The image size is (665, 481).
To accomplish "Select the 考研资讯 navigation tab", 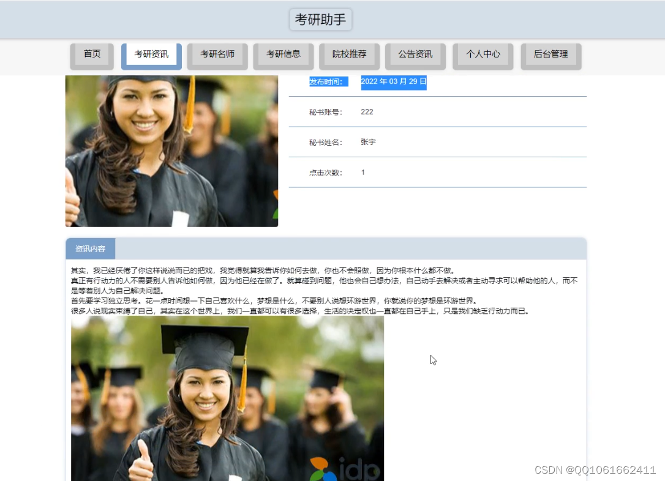I will [x=151, y=56].
